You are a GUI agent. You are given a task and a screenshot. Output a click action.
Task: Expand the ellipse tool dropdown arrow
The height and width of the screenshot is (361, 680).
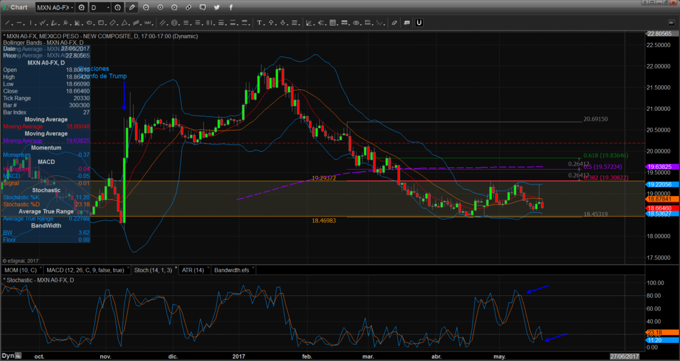click(94, 24)
